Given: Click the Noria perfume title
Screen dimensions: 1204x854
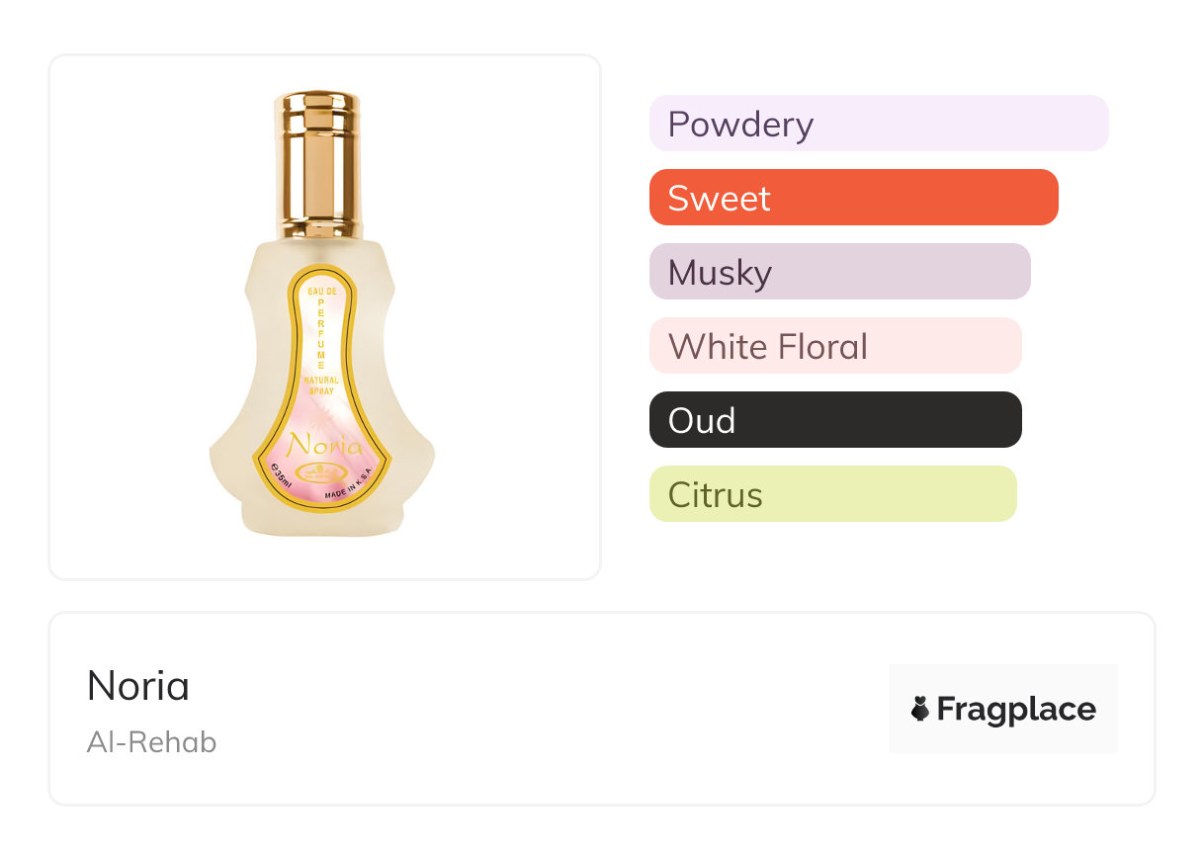Looking at the screenshot, I should (x=138, y=686).
